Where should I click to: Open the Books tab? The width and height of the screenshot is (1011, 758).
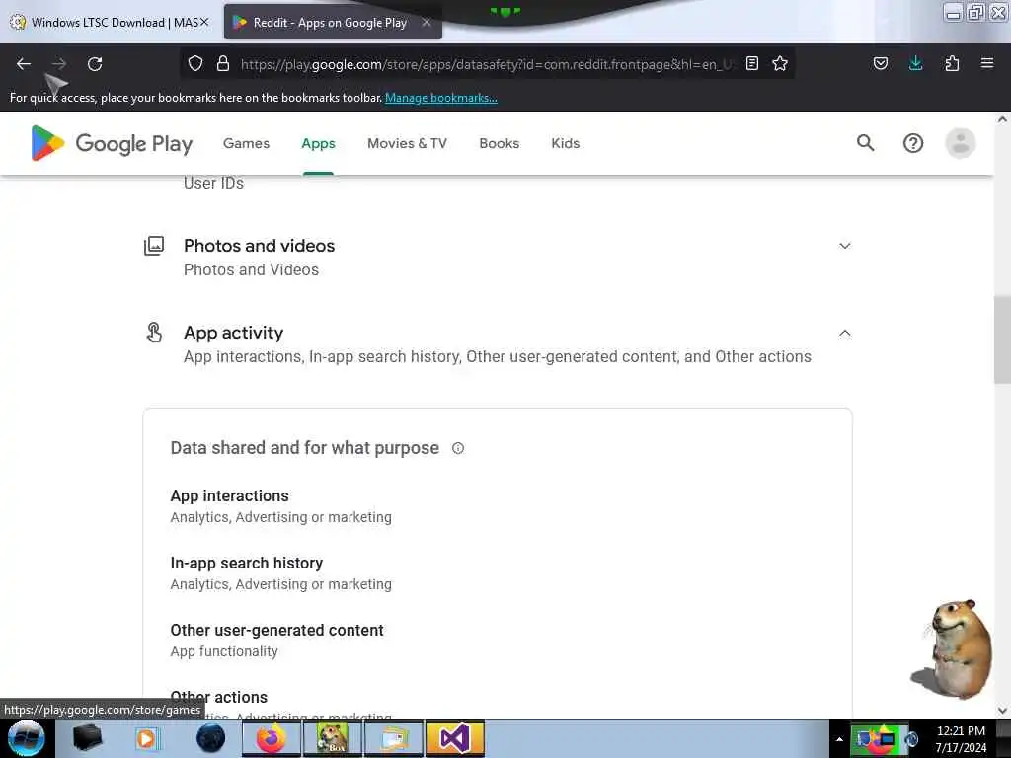[499, 143]
